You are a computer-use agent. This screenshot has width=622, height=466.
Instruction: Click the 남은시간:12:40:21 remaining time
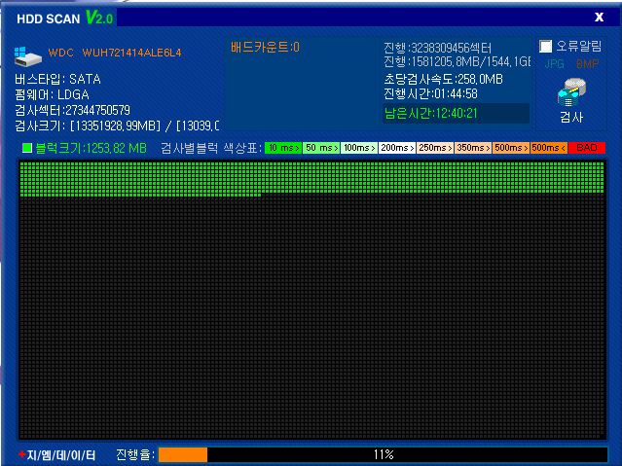click(x=431, y=114)
